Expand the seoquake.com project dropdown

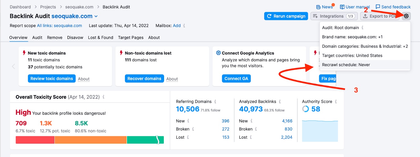point(96,16)
